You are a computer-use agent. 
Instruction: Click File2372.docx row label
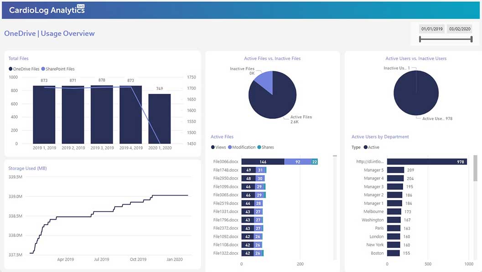tap(226, 228)
